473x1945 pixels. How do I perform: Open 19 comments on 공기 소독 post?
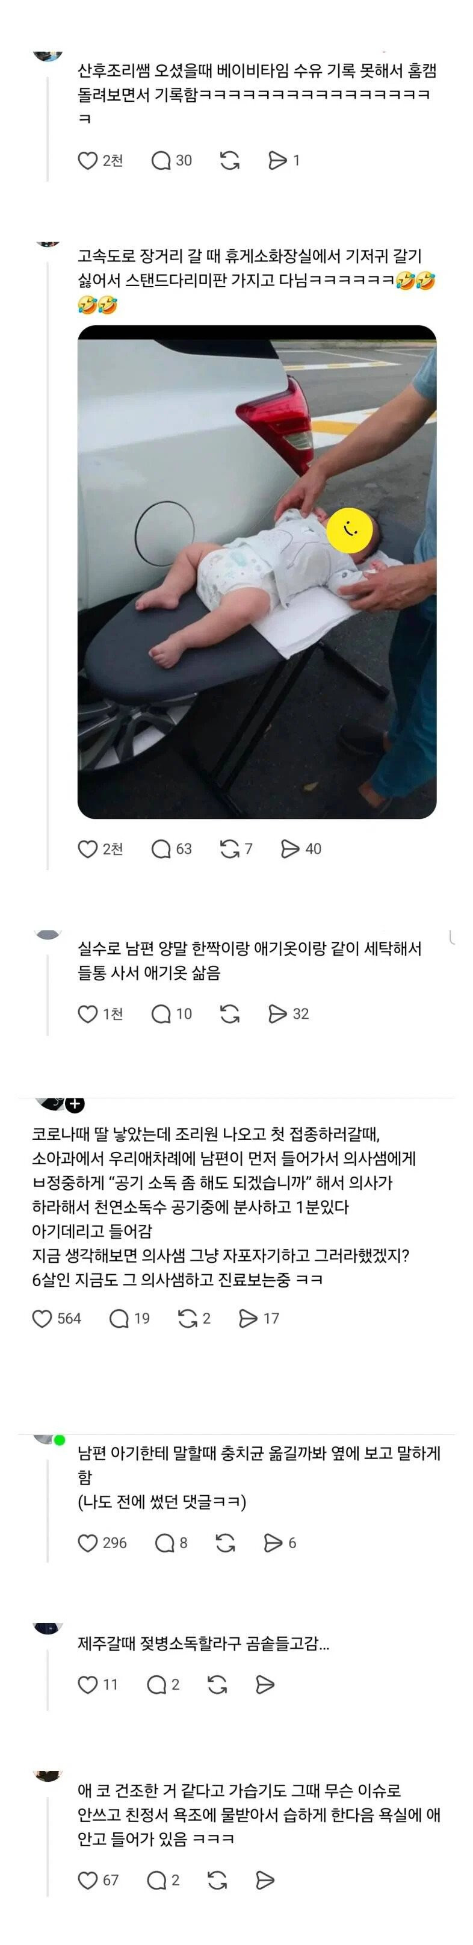point(130,1318)
